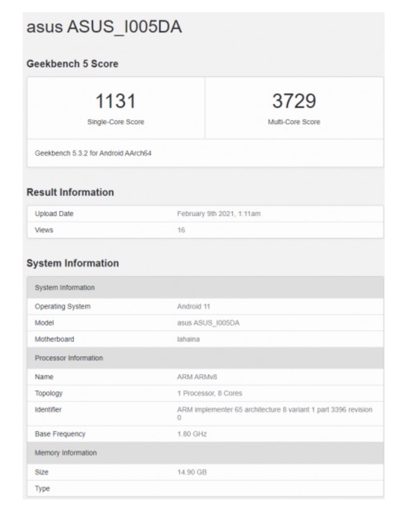Click the Model row label

[44, 323]
